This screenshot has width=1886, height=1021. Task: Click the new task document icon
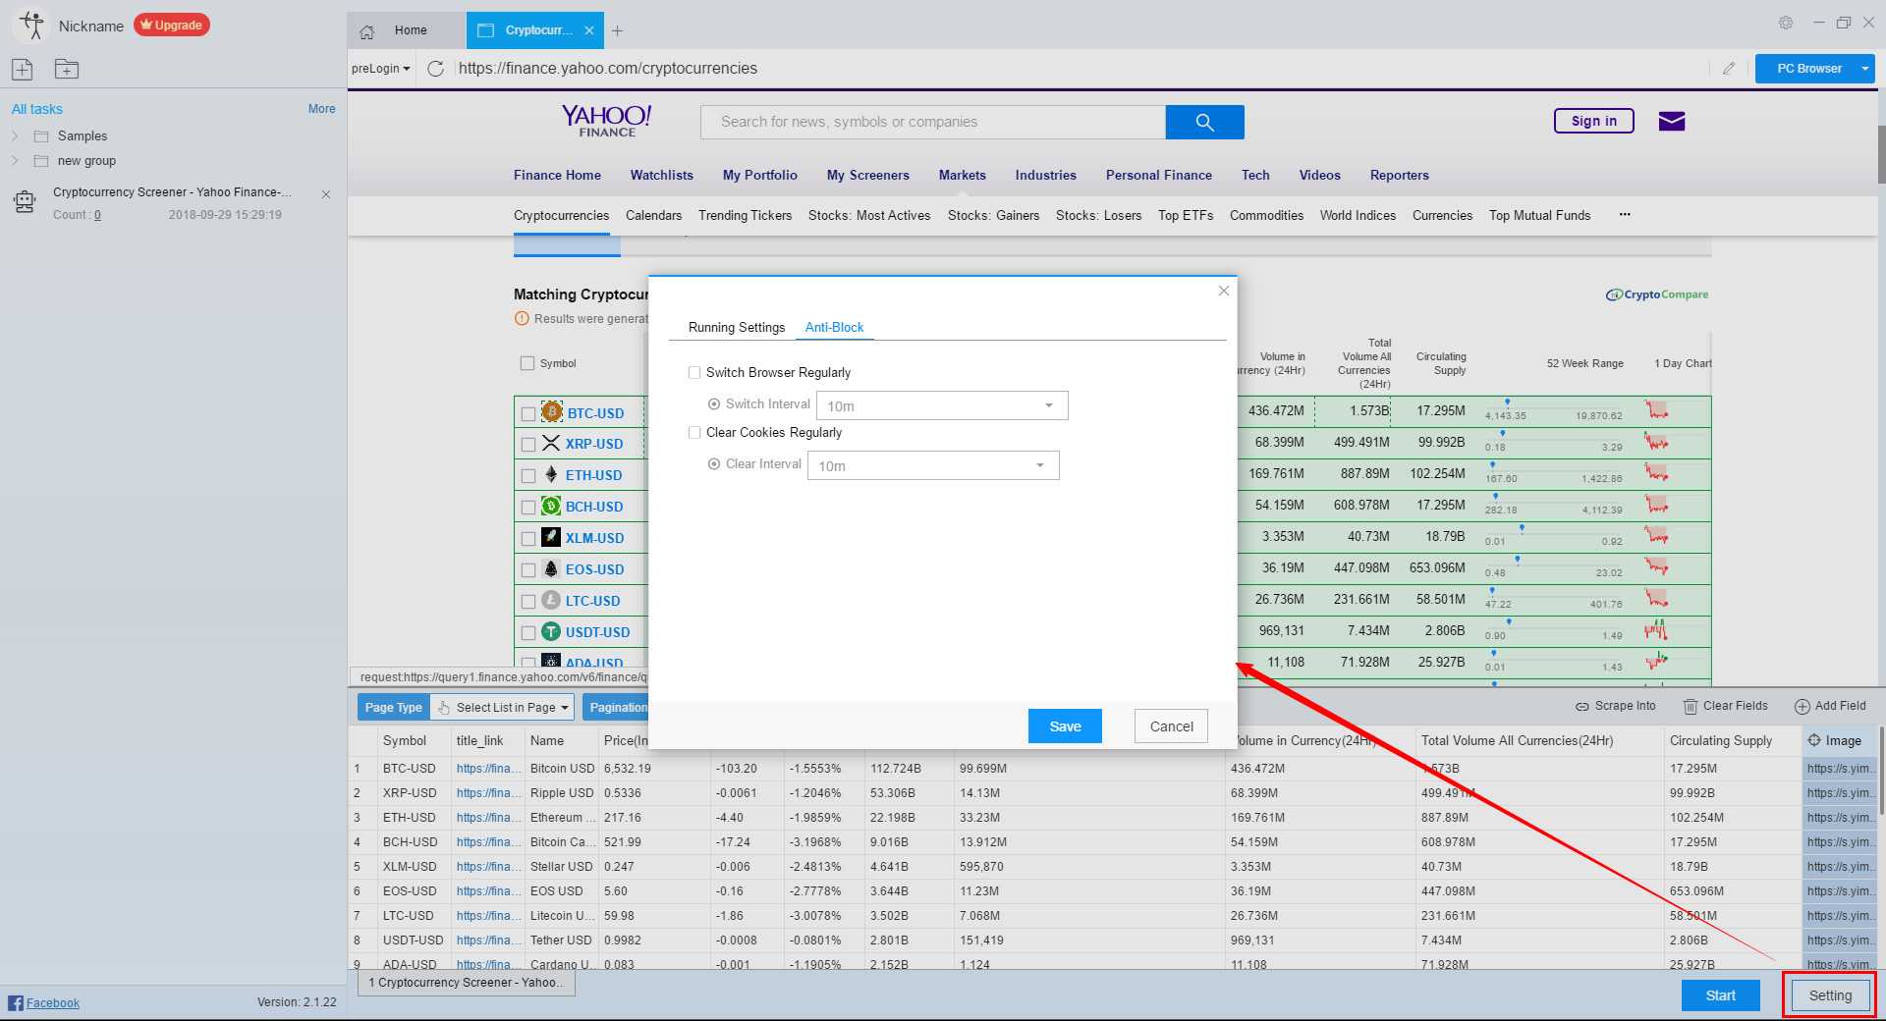[22, 69]
